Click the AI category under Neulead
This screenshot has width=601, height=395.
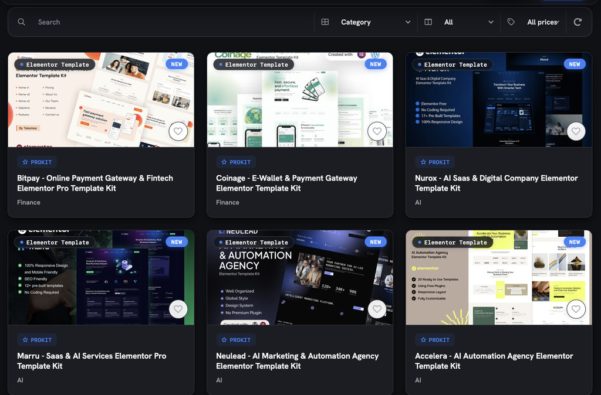220,380
